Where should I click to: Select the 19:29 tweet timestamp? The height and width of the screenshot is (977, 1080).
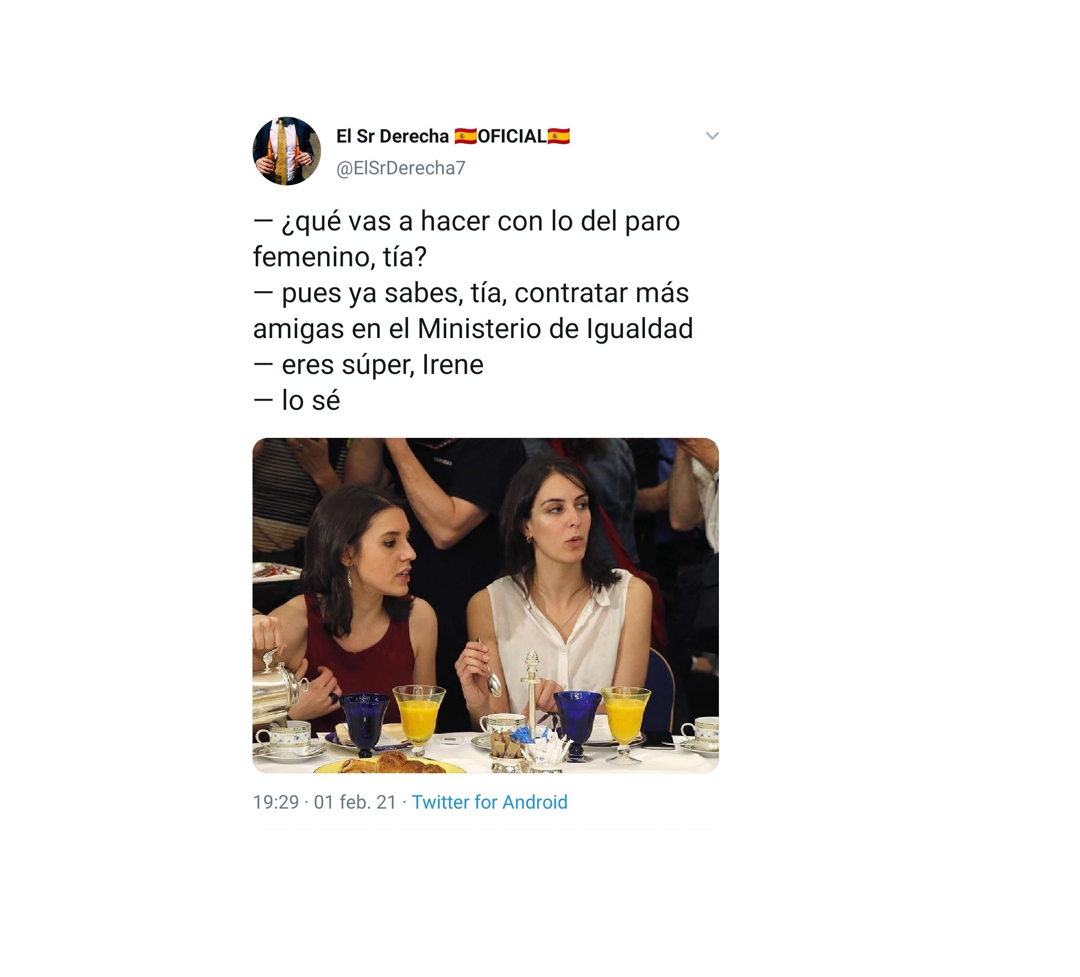coord(276,802)
